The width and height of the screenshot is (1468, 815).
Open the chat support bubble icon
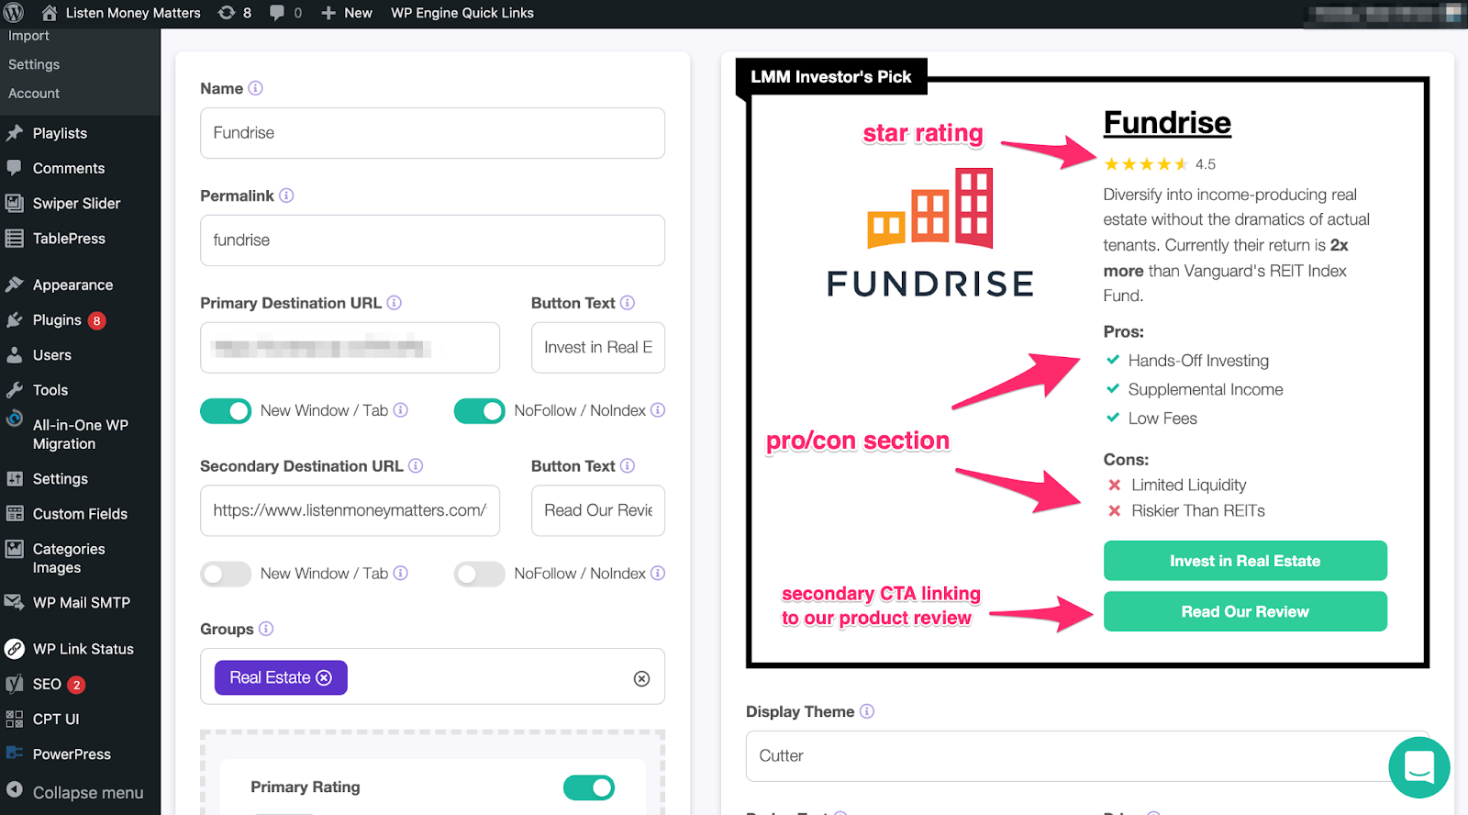pos(1419,767)
